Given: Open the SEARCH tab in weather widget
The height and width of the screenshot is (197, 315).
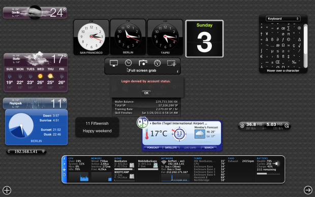Looking at the screenshot, I should tap(209, 148).
